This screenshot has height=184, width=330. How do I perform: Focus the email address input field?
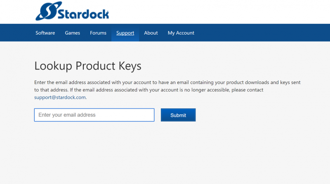[x=94, y=115]
